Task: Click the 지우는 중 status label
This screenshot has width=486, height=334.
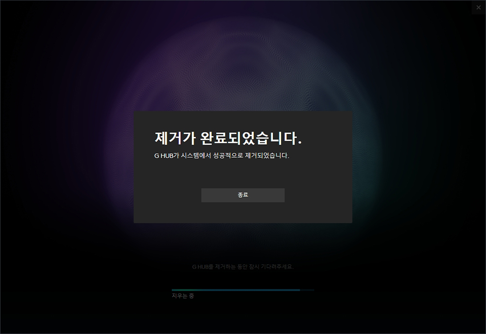Action: coord(183,296)
